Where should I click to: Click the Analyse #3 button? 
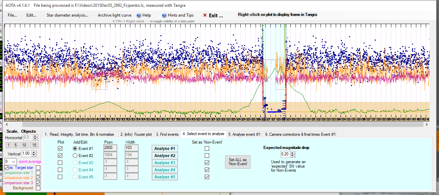tap(165, 163)
